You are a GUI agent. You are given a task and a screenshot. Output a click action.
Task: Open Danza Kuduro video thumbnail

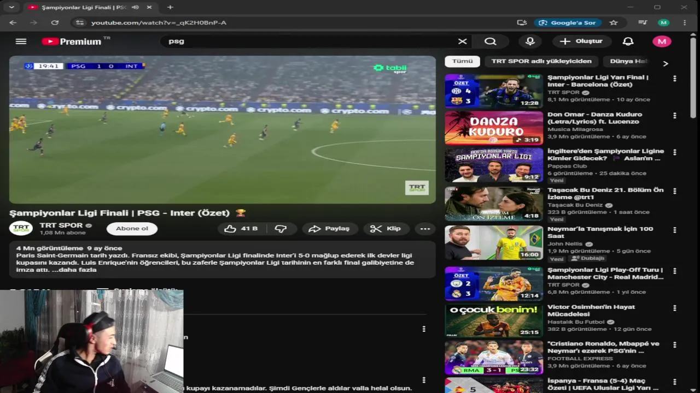pyautogui.click(x=494, y=128)
